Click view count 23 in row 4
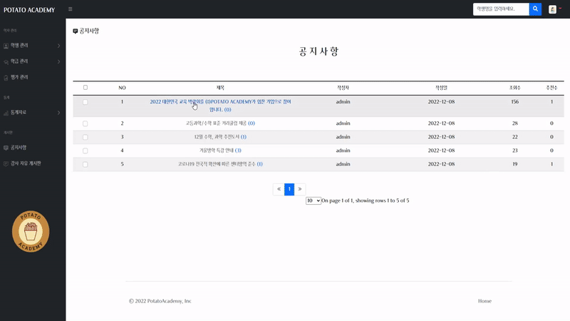 pos(514,151)
